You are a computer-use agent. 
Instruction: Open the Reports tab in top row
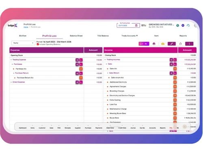(x=183, y=36)
